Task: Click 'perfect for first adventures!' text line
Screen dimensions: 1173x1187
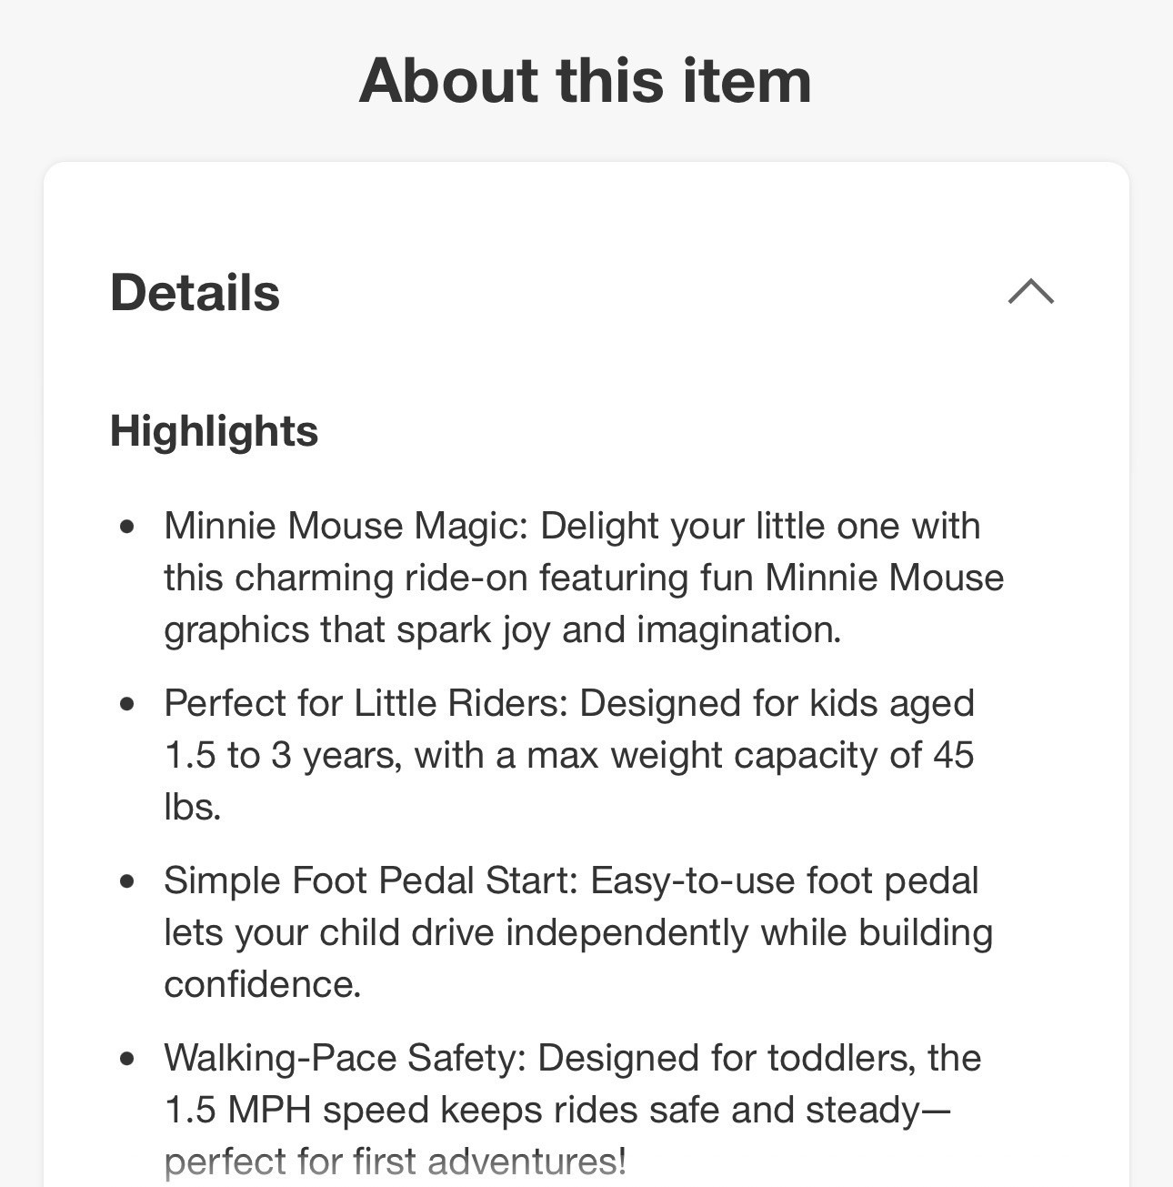Action: (x=396, y=1162)
